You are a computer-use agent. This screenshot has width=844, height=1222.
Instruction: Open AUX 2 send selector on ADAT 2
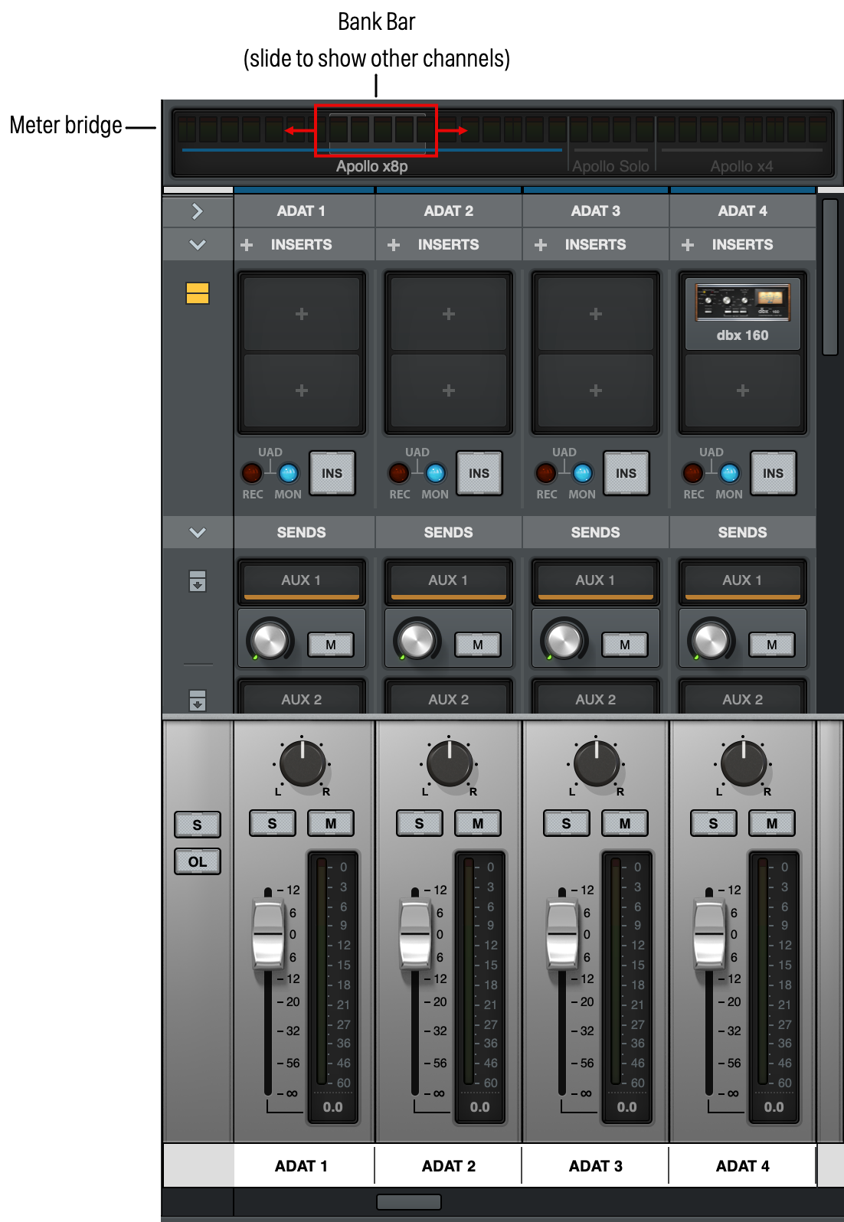(449, 698)
